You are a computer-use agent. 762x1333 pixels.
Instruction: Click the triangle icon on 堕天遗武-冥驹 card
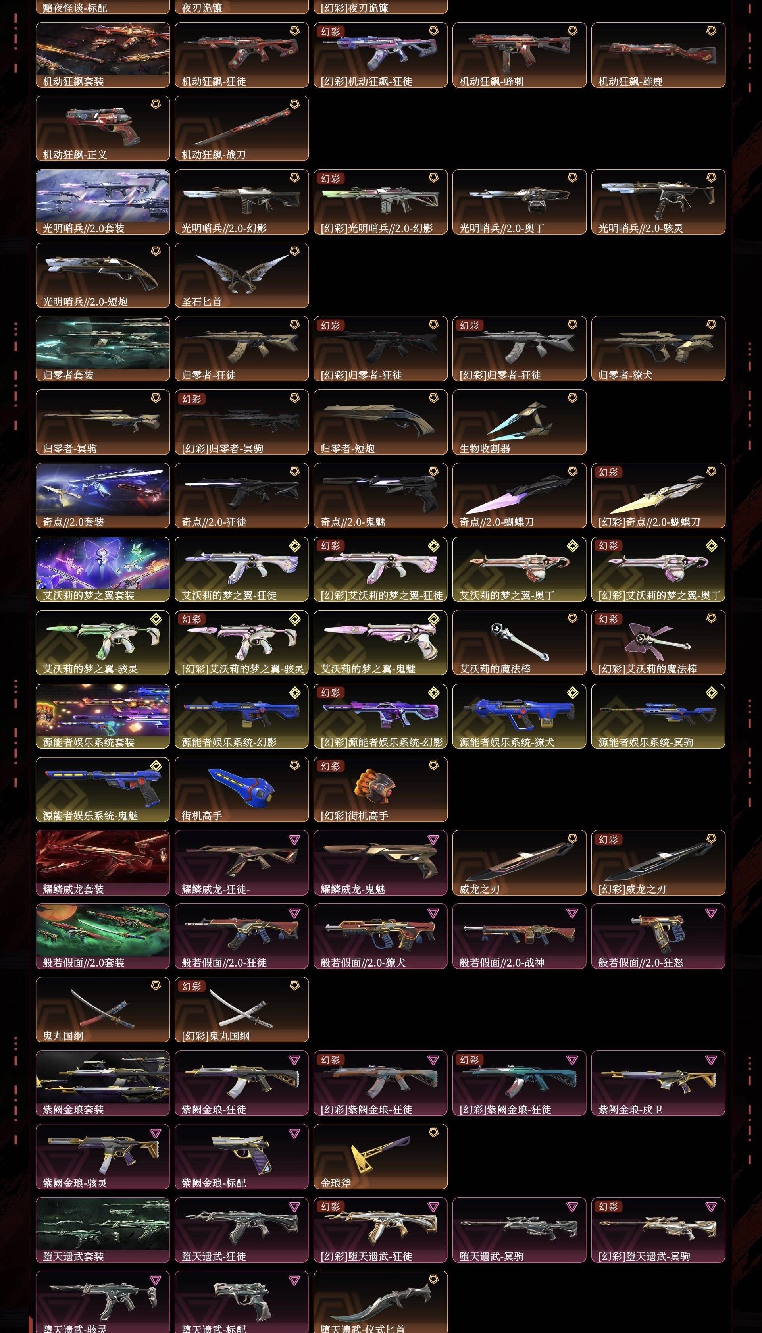[x=572, y=1207]
